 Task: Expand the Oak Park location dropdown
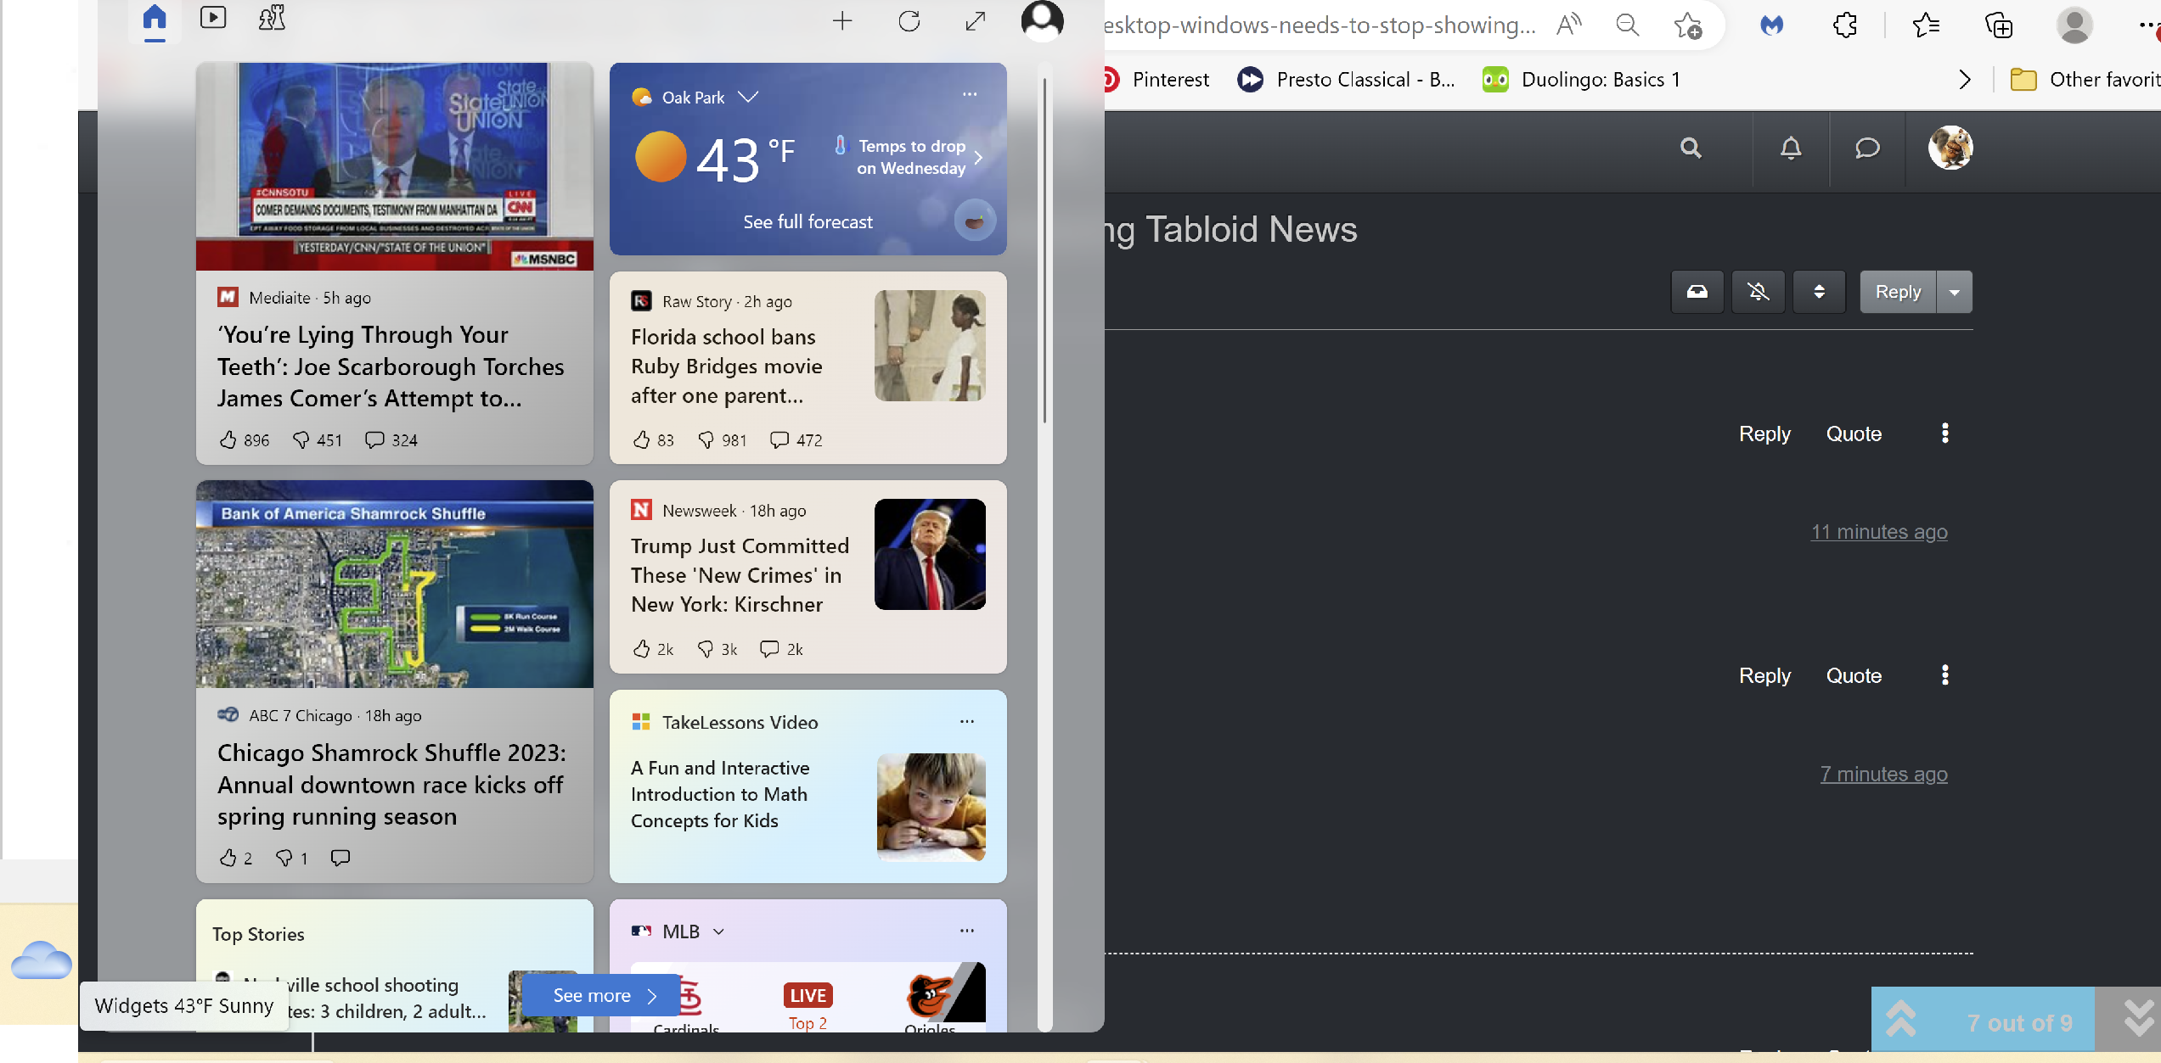coord(748,97)
